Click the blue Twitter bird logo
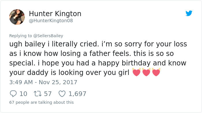 click(x=189, y=13)
